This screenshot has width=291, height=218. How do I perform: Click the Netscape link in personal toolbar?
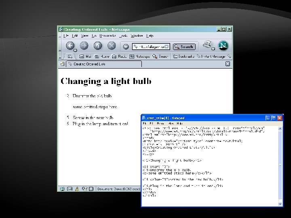139,57
